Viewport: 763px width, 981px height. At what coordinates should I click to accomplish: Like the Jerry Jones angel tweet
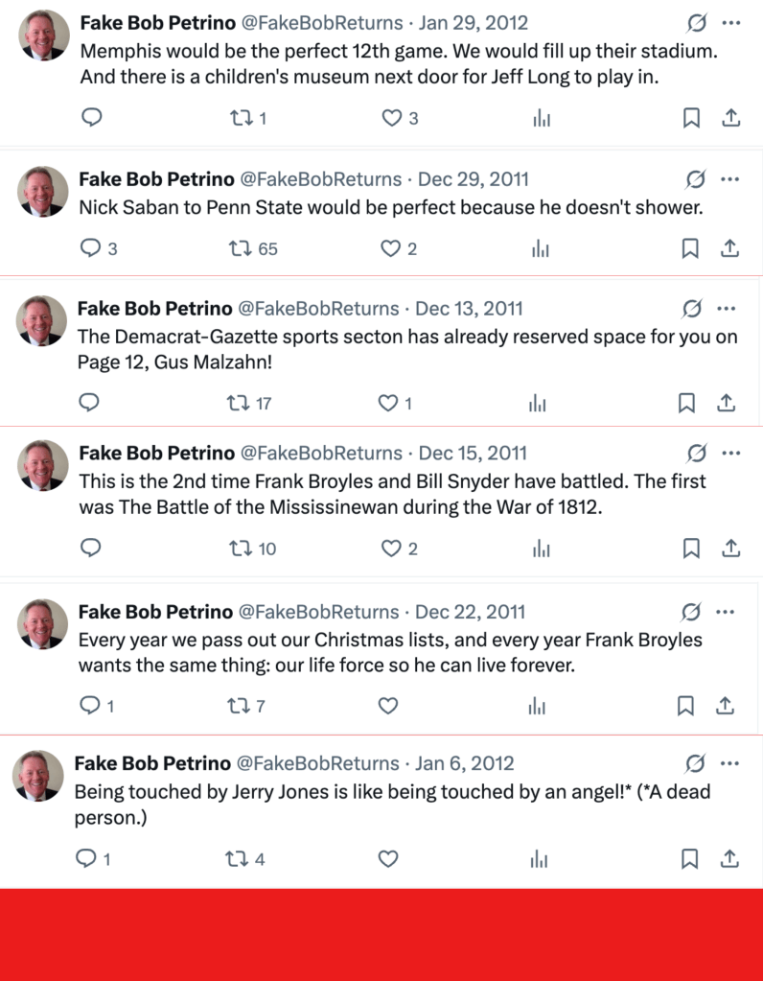388,859
